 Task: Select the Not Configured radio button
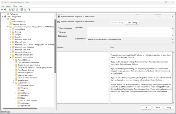click(59, 28)
